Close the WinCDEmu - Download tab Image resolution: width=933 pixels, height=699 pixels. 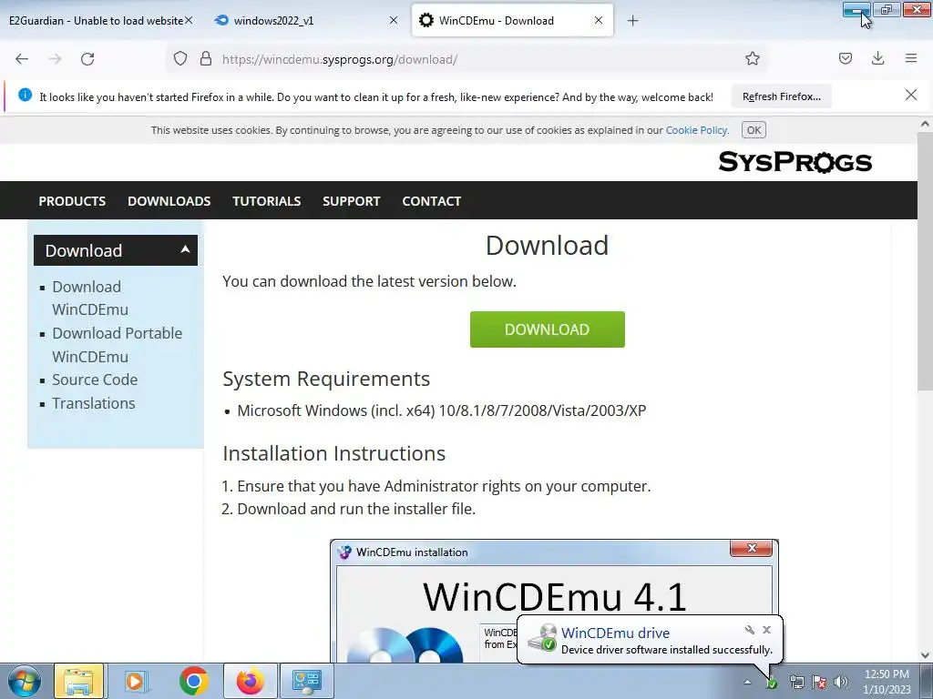pyautogui.click(x=599, y=20)
